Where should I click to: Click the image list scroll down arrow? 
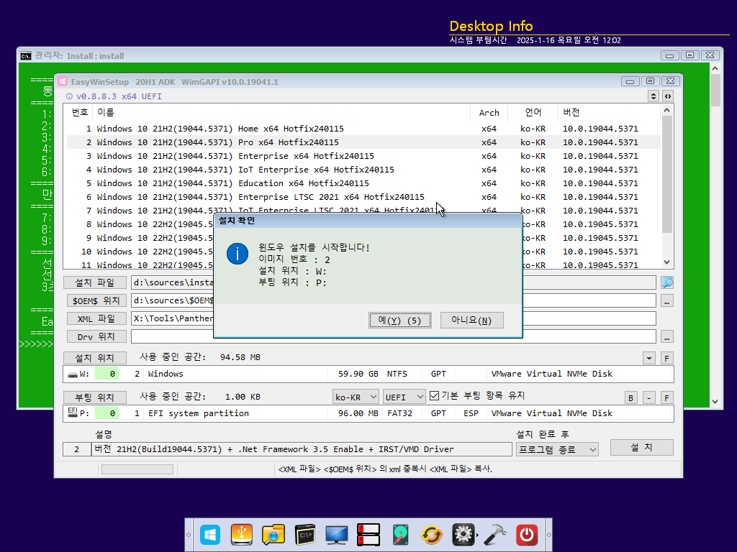[667, 262]
